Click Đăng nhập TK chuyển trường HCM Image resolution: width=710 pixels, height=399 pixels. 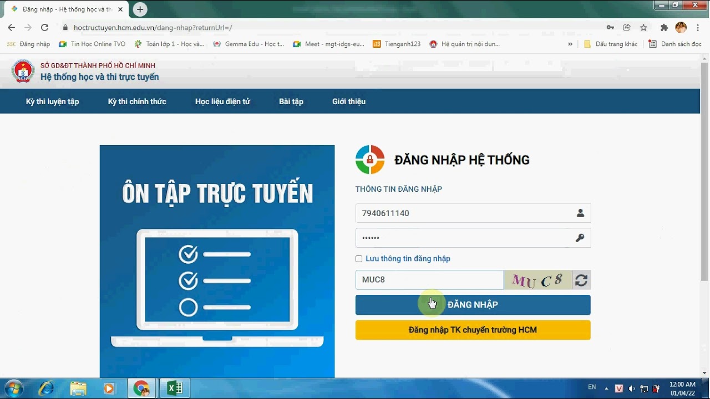click(473, 330)
